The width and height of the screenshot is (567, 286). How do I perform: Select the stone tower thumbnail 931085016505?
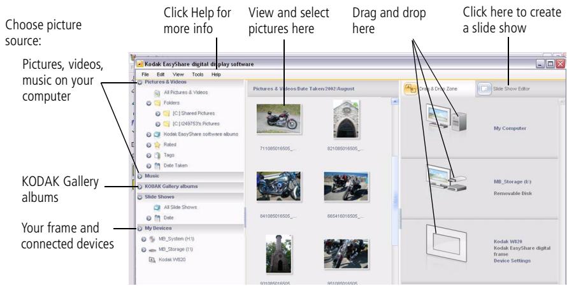coord(278,254)
